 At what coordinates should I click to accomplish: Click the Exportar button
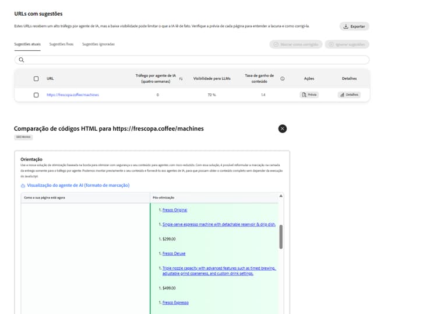tap(354, 26)
